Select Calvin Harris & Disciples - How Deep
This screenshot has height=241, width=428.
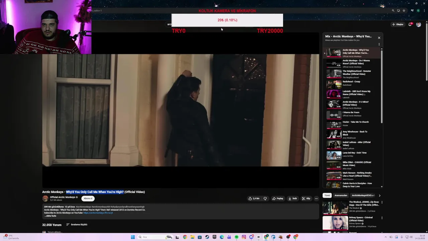352,184
